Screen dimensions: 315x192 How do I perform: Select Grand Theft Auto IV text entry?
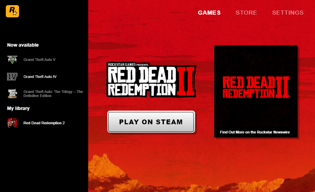coord(40,77)
